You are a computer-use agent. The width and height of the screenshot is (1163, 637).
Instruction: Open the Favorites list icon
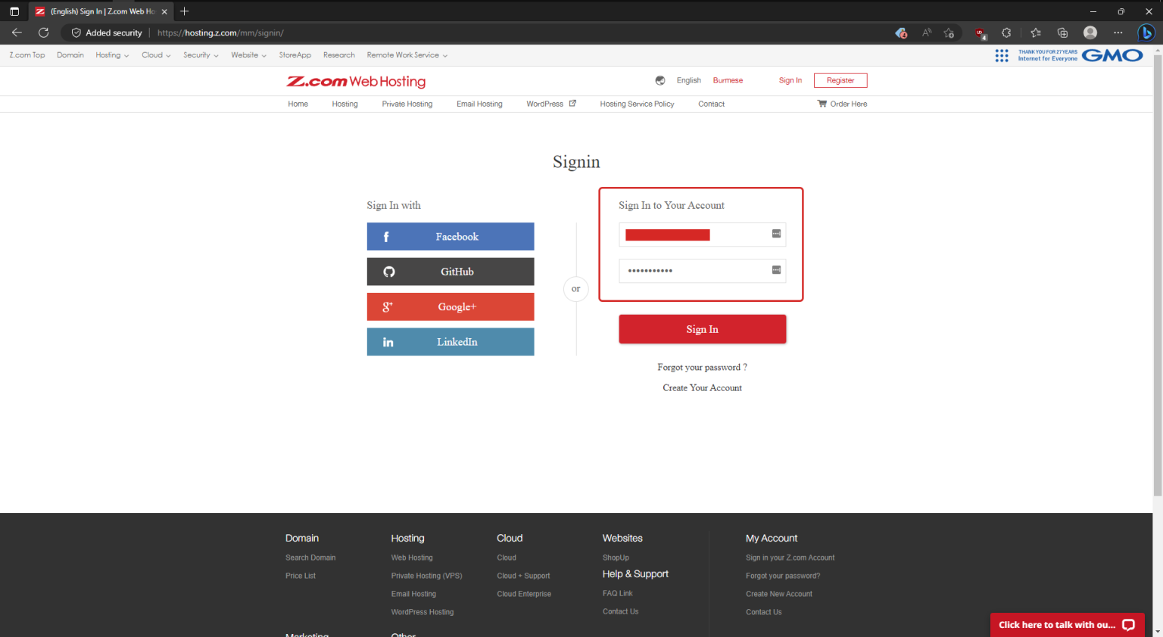(x=1036, y=33)
